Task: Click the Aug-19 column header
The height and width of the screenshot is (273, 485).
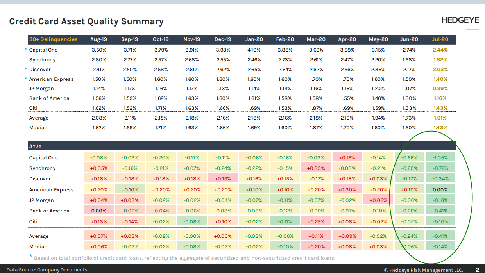Action: [98, 39]
